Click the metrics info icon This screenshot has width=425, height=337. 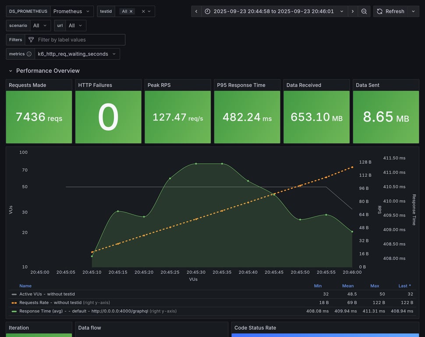click(x=29, y=54)
